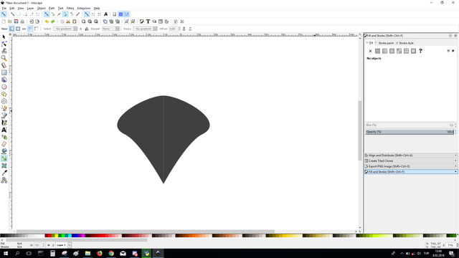The image size is (459, 258).
Task: Select the Dropper color picker tool
Action: [x=4, y=173]
